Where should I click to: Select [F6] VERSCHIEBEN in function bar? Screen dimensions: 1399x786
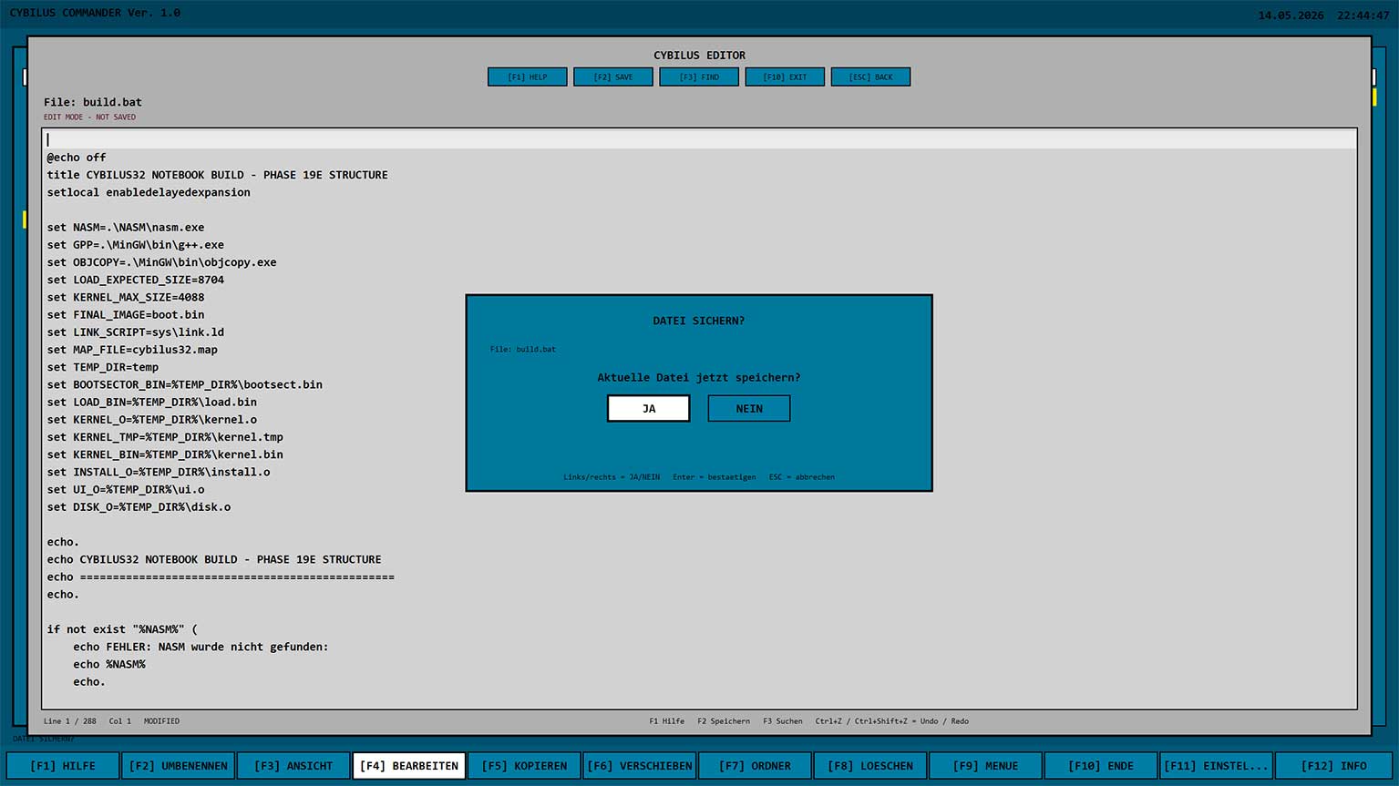(640, 766)
